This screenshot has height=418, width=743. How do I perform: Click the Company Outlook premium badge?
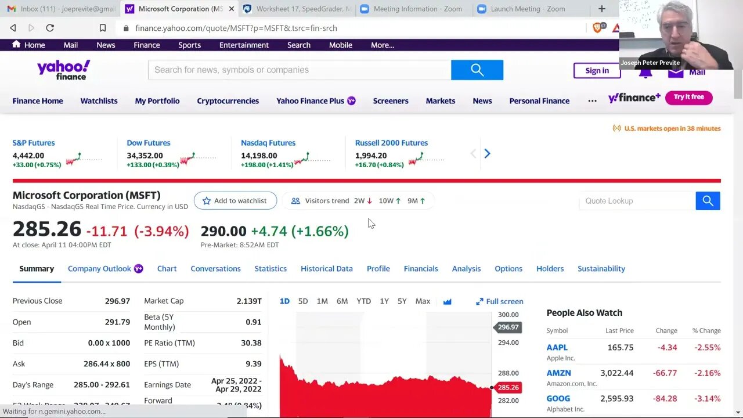[138, 269]
